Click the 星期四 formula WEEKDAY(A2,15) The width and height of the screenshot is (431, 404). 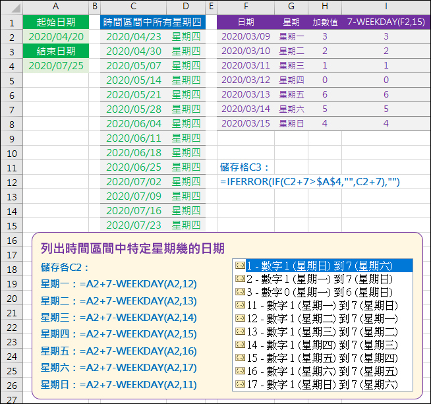119,334
